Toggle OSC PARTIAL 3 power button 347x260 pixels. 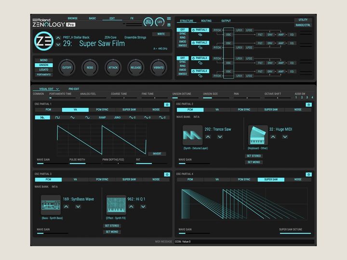167,174
